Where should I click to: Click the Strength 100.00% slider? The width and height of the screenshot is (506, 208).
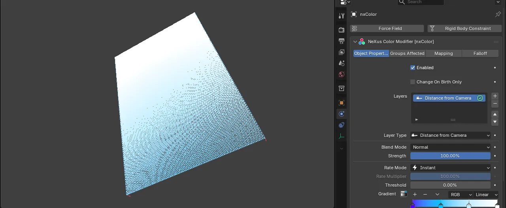tap(450, 156)
